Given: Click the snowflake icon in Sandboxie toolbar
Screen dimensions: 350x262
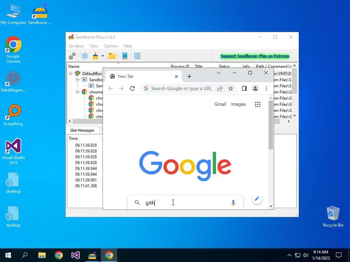Looking at the screenshot, I should (85, 56).
